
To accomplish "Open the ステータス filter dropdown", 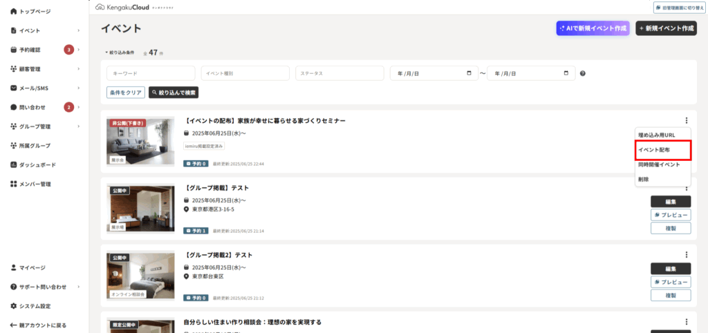I will point(339,73).
